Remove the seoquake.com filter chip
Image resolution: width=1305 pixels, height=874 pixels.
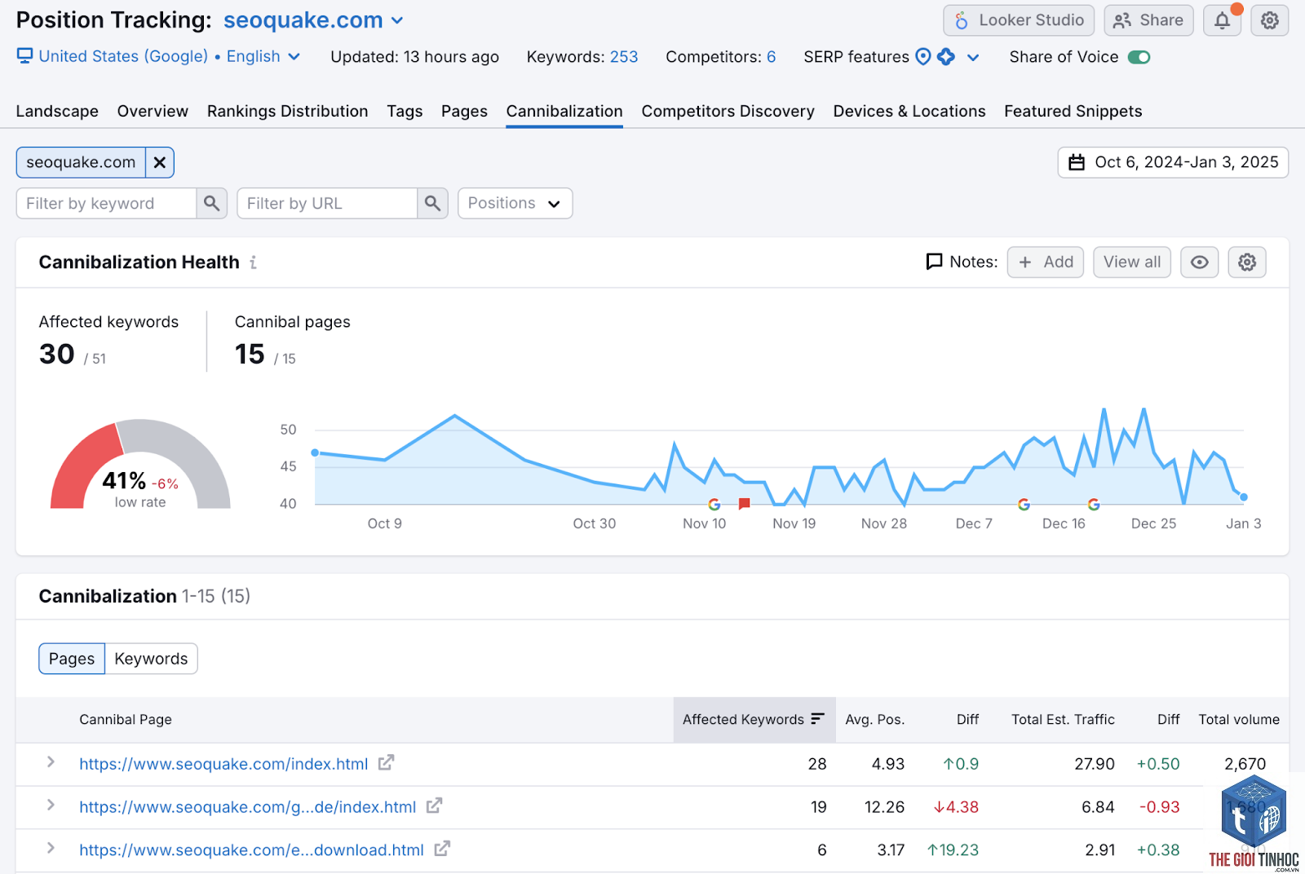(x=160, y=162)
